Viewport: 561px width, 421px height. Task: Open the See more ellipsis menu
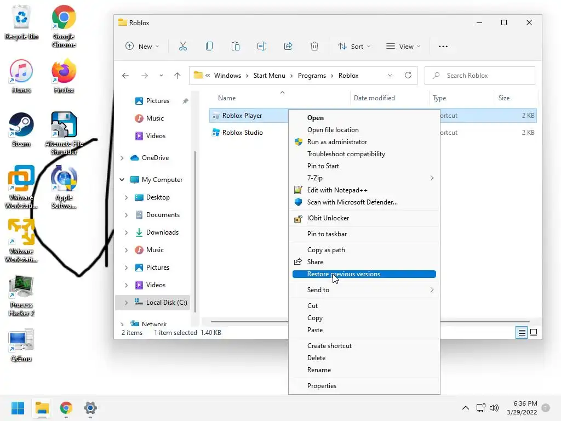coord(443,46)
